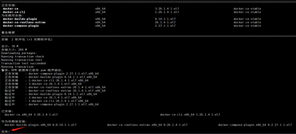The height and width of the screenshot is (134, 296).
Task: Select bold 'docker-ce' name above docker-ce-cli
Action: click(x=11, y=9)
